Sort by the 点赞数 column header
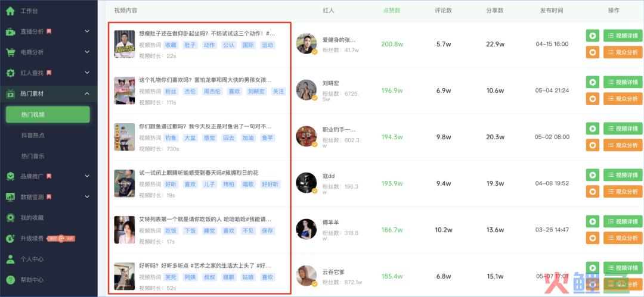Screen dimensions: 644x297 tap(391, 11)
